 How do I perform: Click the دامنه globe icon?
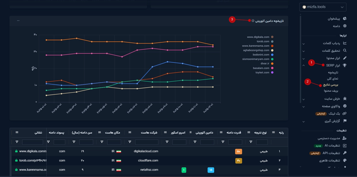[x=345, y=26]
